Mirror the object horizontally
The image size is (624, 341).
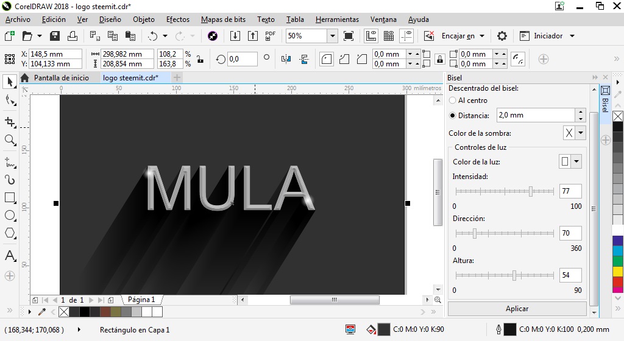[286, 59]
